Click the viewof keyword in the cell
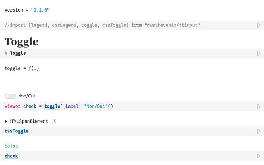This screenshot has width=264, height=165. pyautogui.click(x=12, y=106)
